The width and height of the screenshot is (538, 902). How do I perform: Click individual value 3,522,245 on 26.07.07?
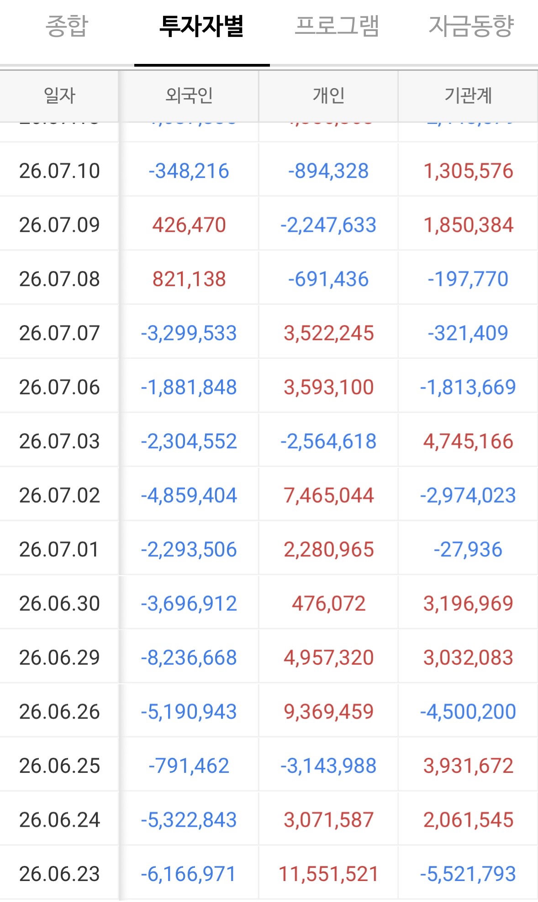[329, 333]
